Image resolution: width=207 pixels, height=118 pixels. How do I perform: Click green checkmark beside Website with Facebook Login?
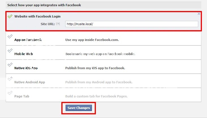pyautogui.click(x=10, y=16)
